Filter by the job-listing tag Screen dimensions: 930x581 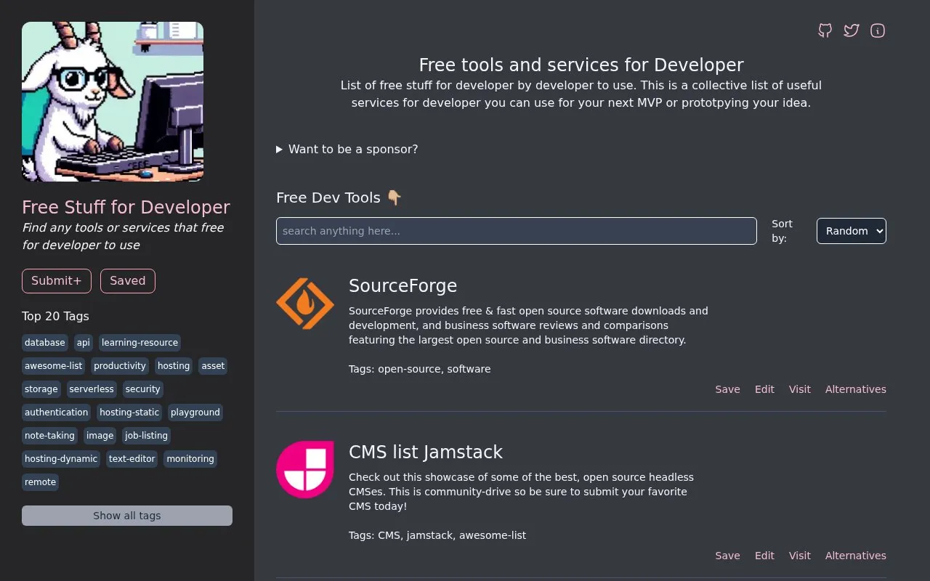146,436
